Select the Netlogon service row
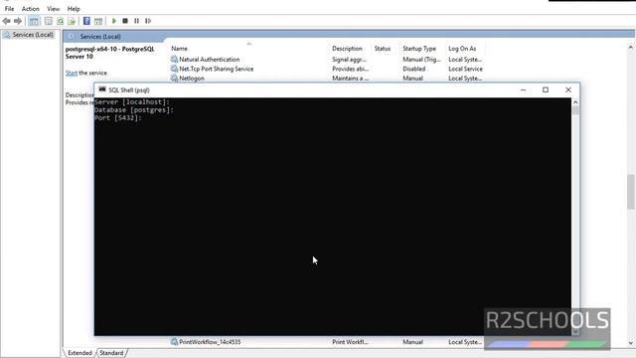Screen dimensions: 636x358 pos(327,78)
